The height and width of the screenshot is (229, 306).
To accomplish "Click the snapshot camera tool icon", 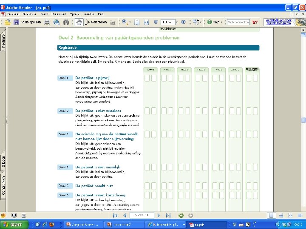I will pos(113,22).
